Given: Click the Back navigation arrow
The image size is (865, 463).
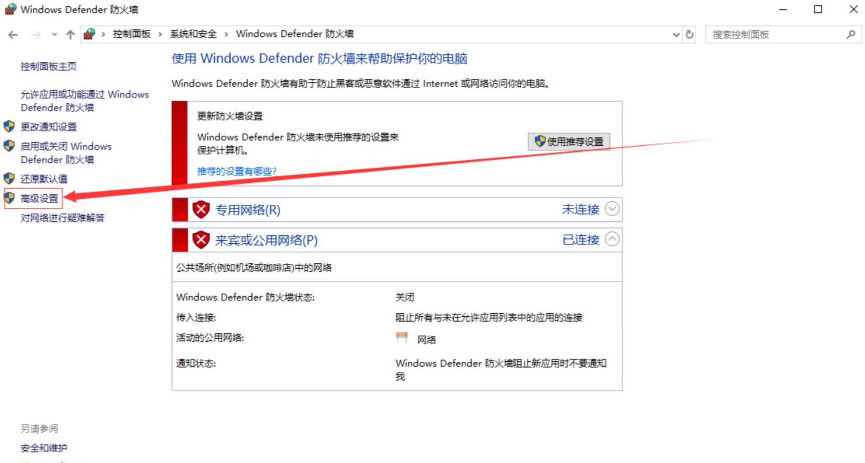Looking at the screenshot, I should click(x=13, y=35).
